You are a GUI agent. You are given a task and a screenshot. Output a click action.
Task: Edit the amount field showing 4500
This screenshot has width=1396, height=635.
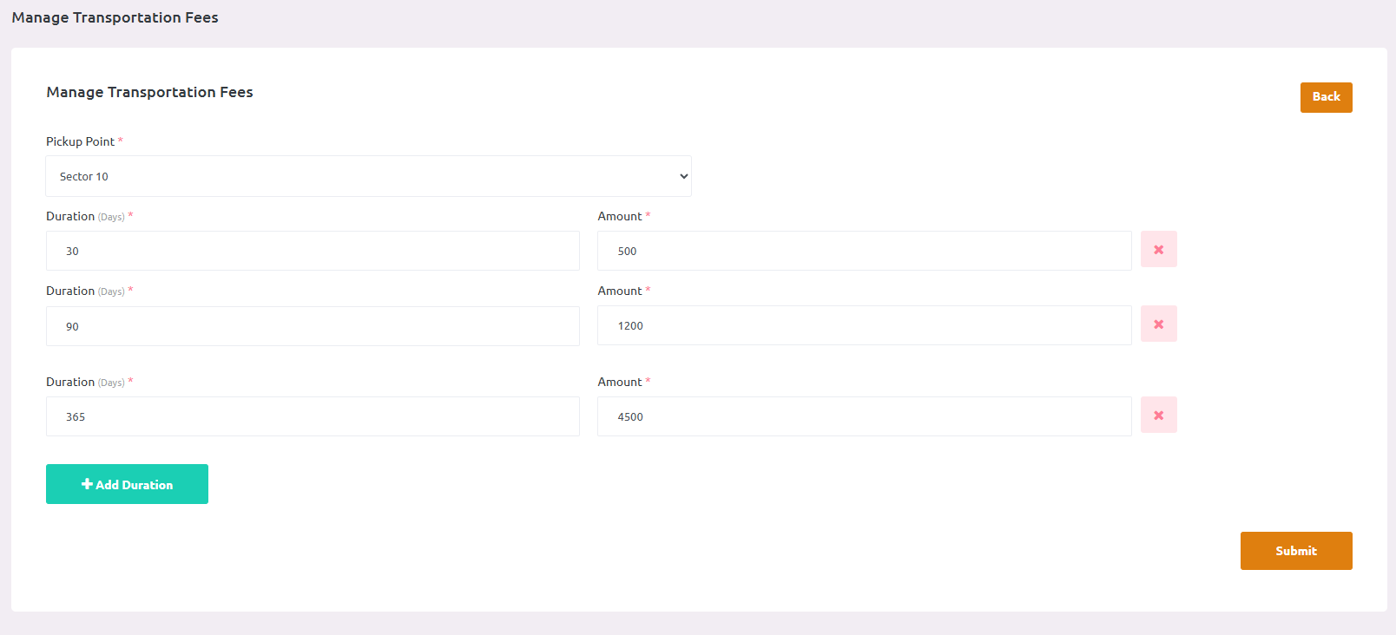pyautogui.click(x=864, y=416)
